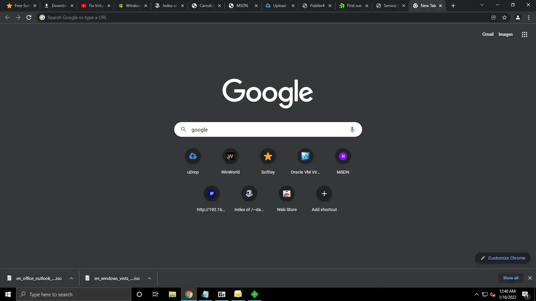Click the Customize Chrome button
The width and height of the screenshot is (536, 301).
pos(503,258)
